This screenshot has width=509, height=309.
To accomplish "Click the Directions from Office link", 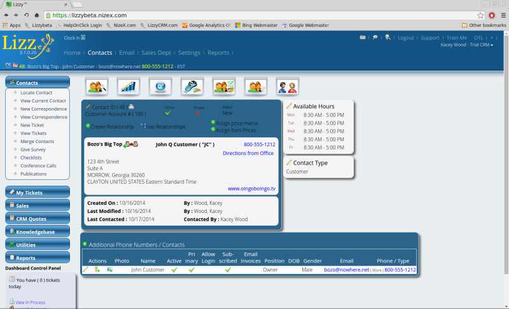I will coord(248,153).
